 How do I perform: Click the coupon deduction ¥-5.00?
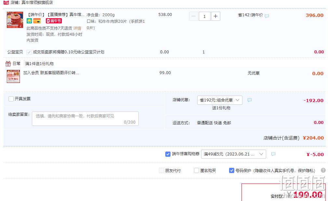click(x=315, y=154)
